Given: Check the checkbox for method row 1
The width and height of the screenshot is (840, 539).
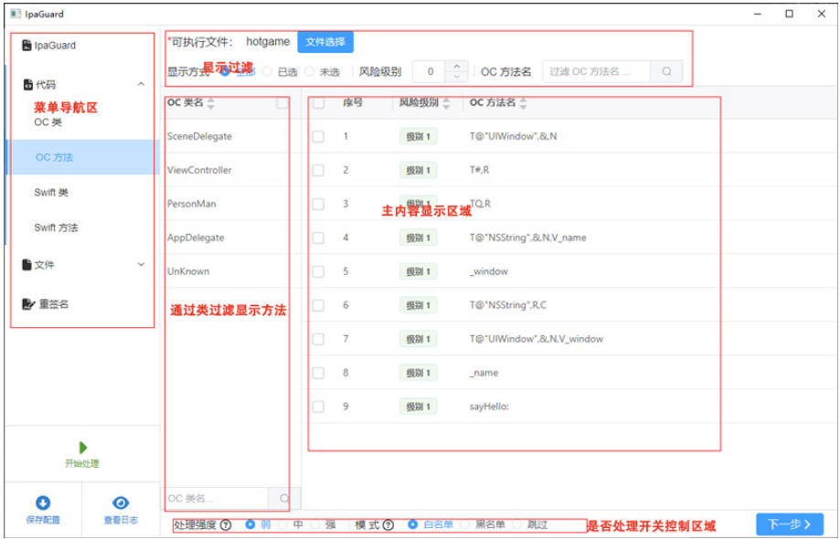Looking at the screenshot, I should pyautogui.click(x=317, y=136).
